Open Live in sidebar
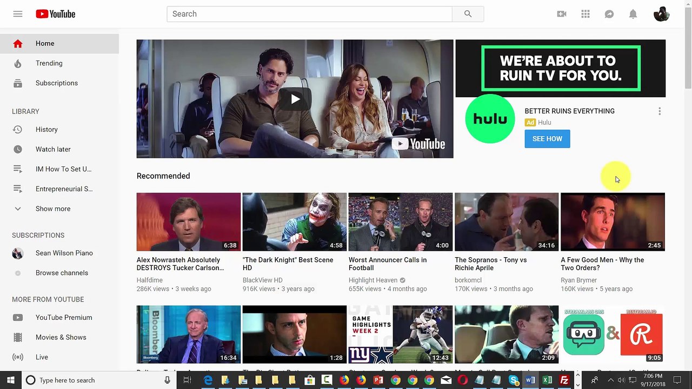 [59, 357]
